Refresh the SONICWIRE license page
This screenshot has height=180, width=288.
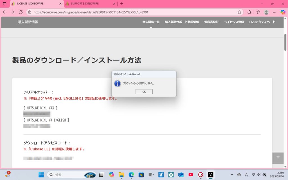21,12
